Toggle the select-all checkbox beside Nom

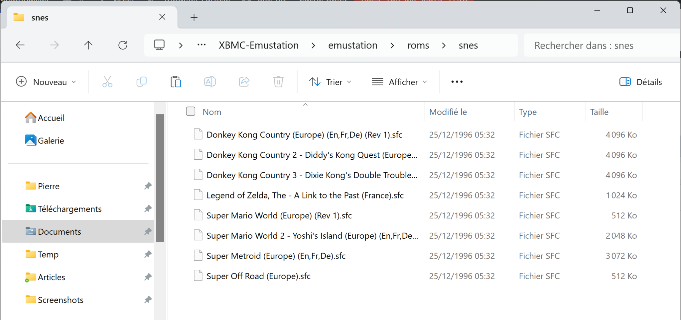[x=191, y=112]
